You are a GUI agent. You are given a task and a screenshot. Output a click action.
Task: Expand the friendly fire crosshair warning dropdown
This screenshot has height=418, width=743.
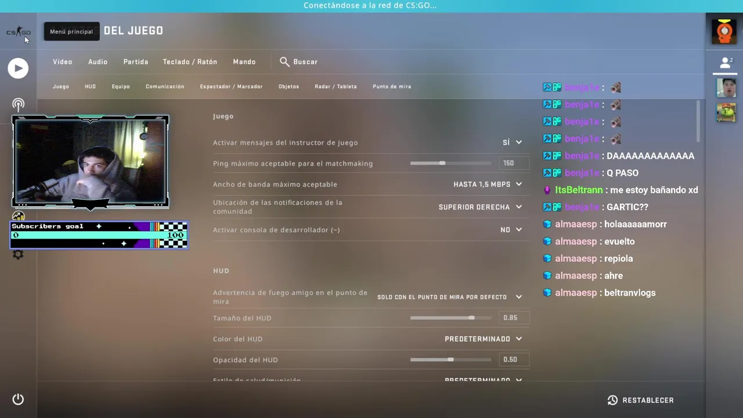click(450, 297)
